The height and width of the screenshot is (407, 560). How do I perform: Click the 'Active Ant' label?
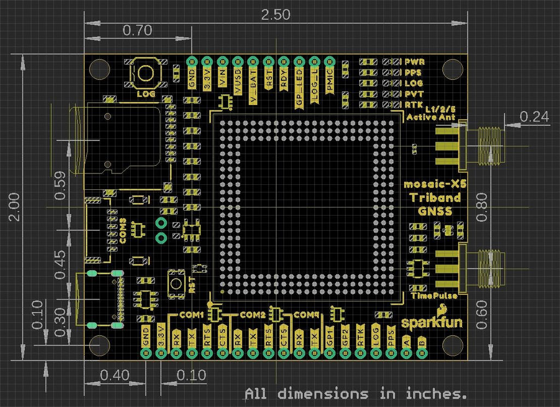click(431, 117)
